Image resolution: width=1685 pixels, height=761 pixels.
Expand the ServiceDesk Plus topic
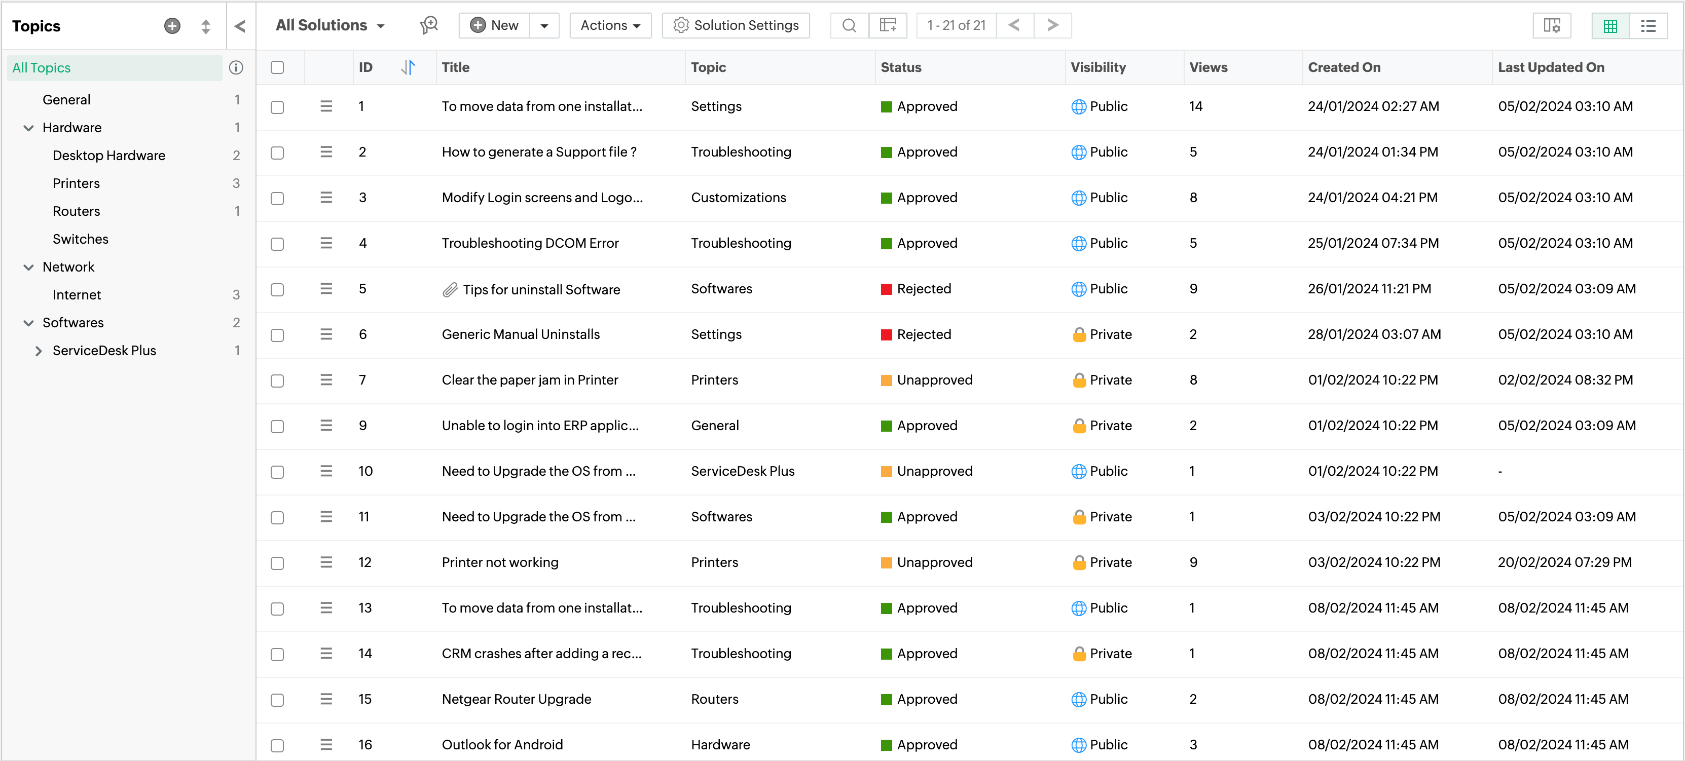click(39, 351)
